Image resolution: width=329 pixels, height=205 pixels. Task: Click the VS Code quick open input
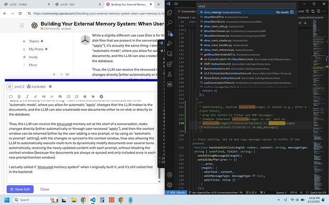(x=247, y=6)
